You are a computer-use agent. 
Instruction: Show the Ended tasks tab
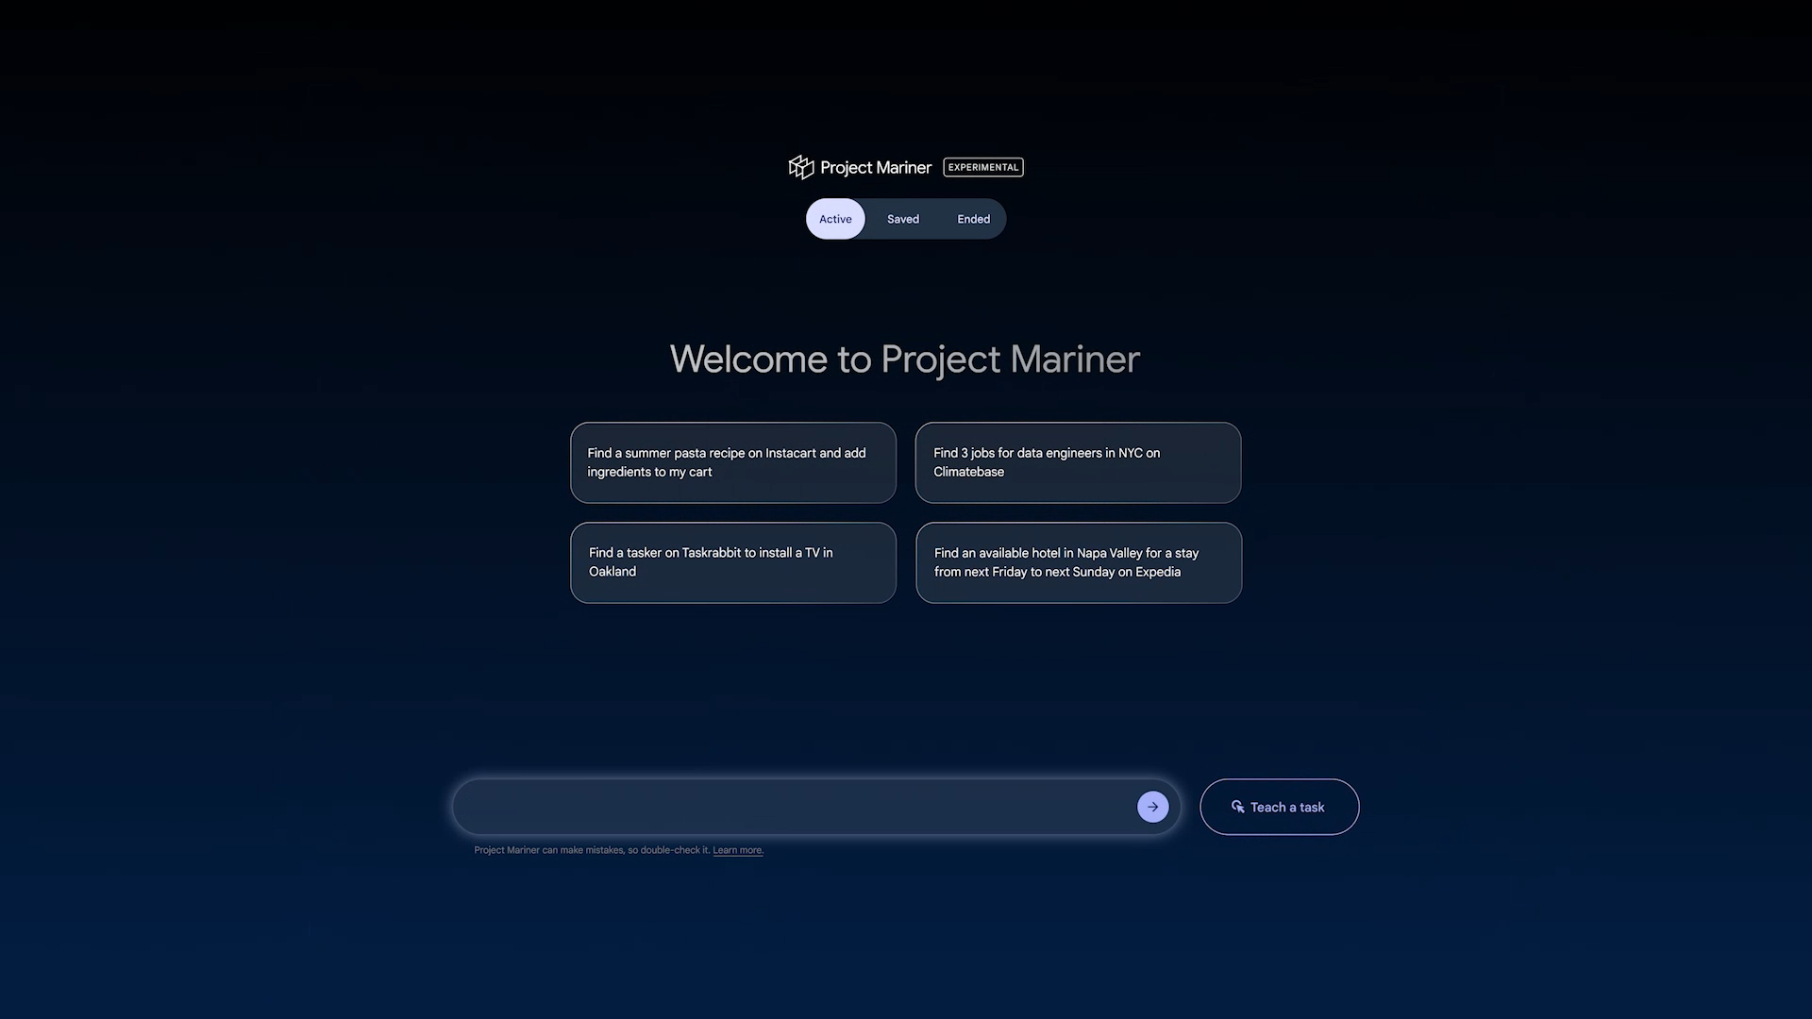point(973,219)
